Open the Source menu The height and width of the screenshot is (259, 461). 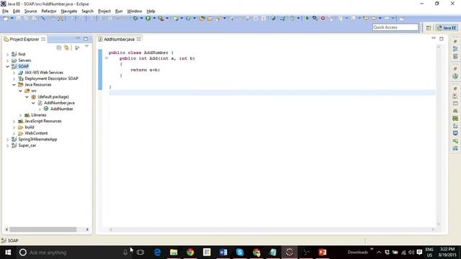30,12
